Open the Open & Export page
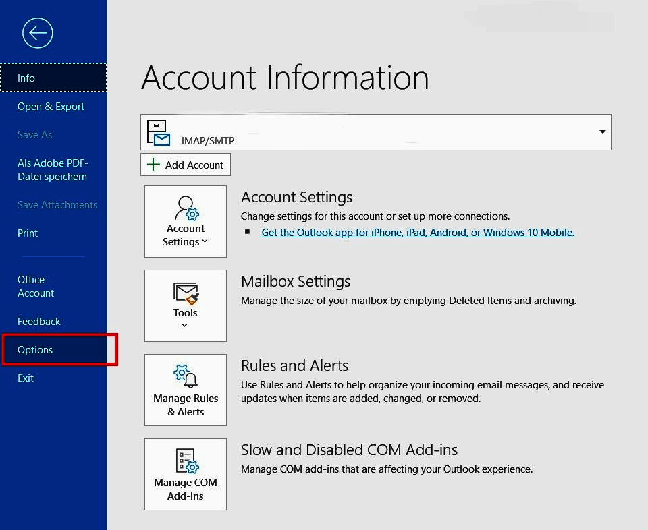 pos(51,106)
